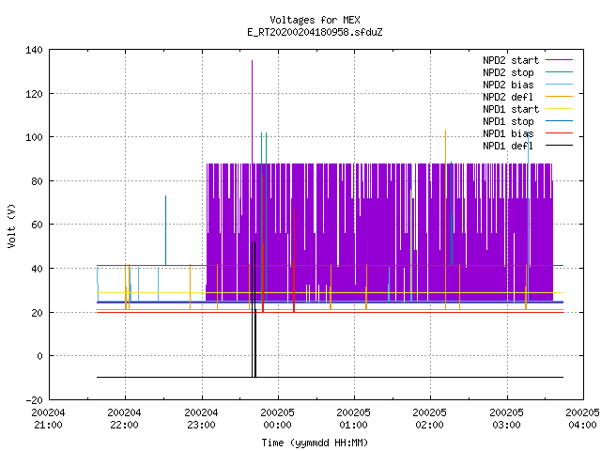The image size is (601, 451).
Task: Click the 140 y-axis tick label
Action: [x=34, y=50]
